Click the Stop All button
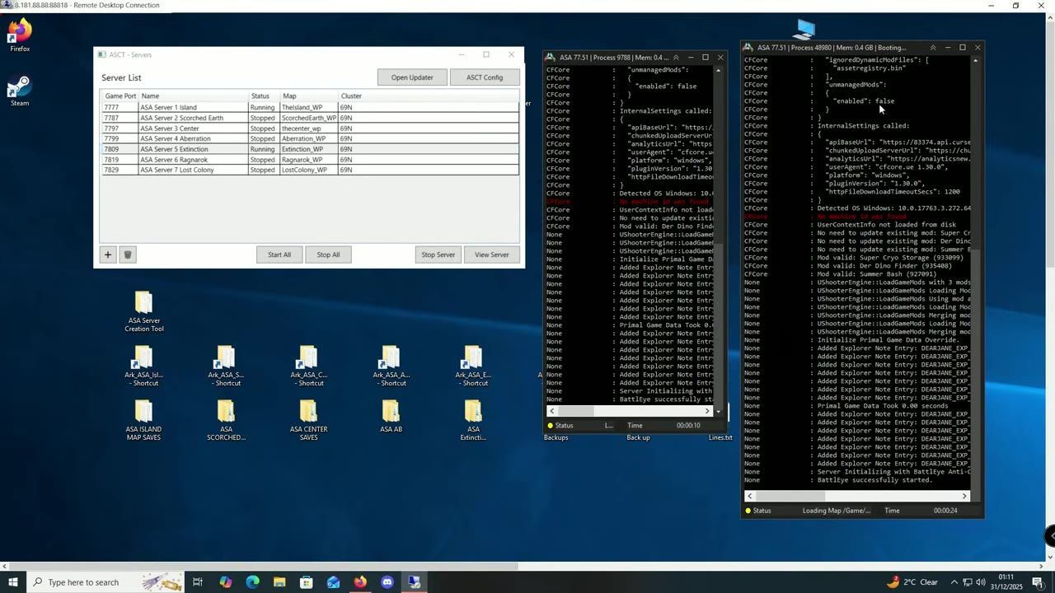 click(x=328, y=254)
